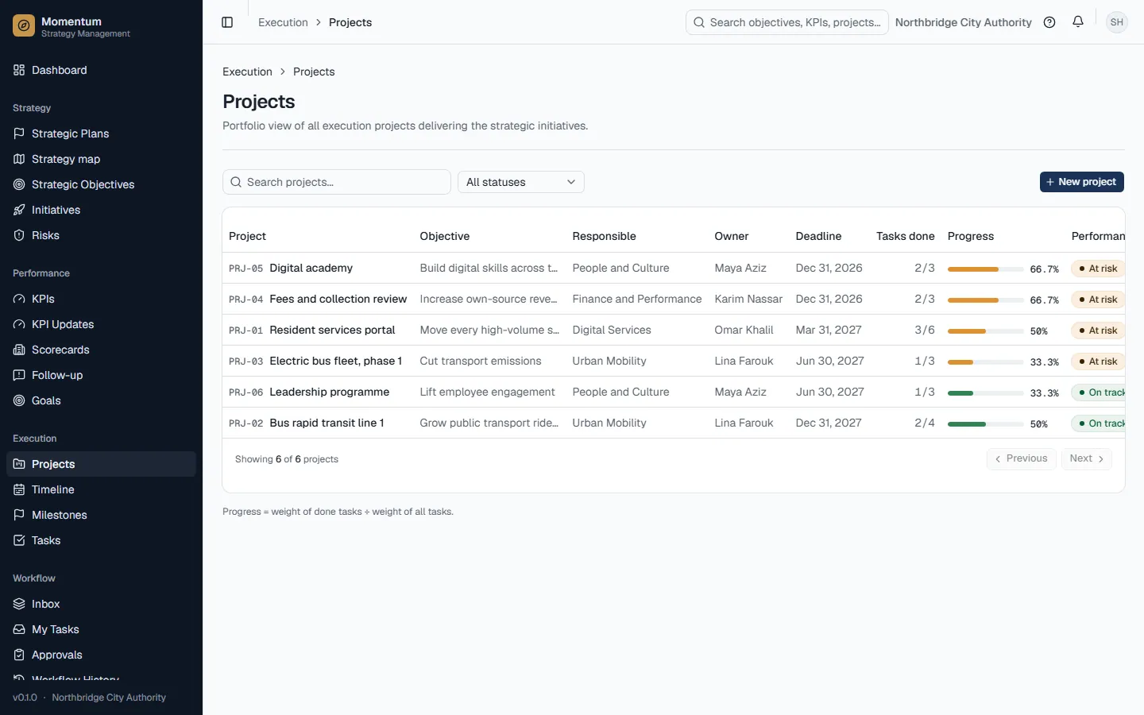Screen dimensions: 1144x715
Task: Click the Strategic Objectives target icon
Action: click(19, 184)
